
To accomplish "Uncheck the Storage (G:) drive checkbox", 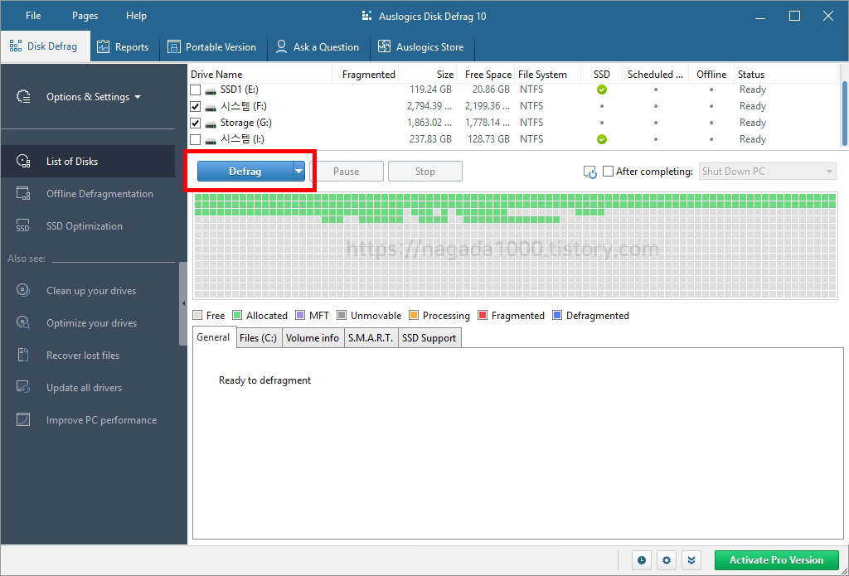I will [x=196, y=123].
